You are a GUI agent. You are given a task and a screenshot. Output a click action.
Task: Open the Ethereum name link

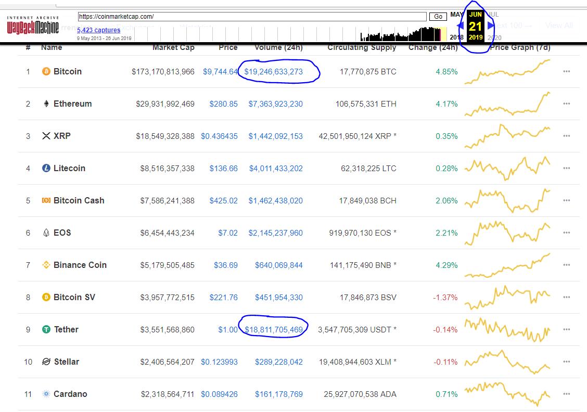(73, 104)
